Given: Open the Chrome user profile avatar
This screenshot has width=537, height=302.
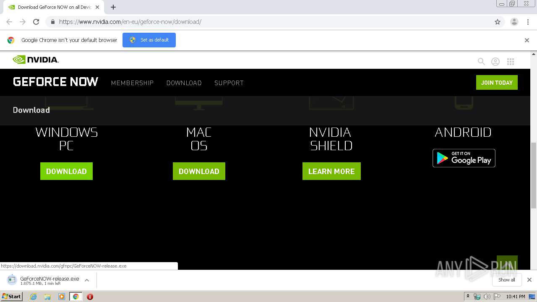Looking at the screenshot, I should coord(514,22).
